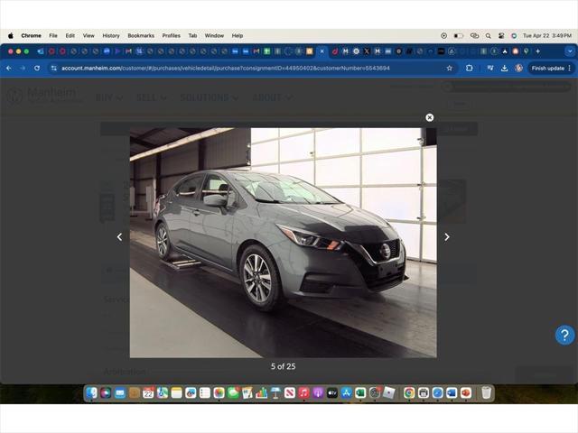Screen dimensions: 578x433
Task: Bookmark this page with the star icon
Action: click(x=450, y=69)
